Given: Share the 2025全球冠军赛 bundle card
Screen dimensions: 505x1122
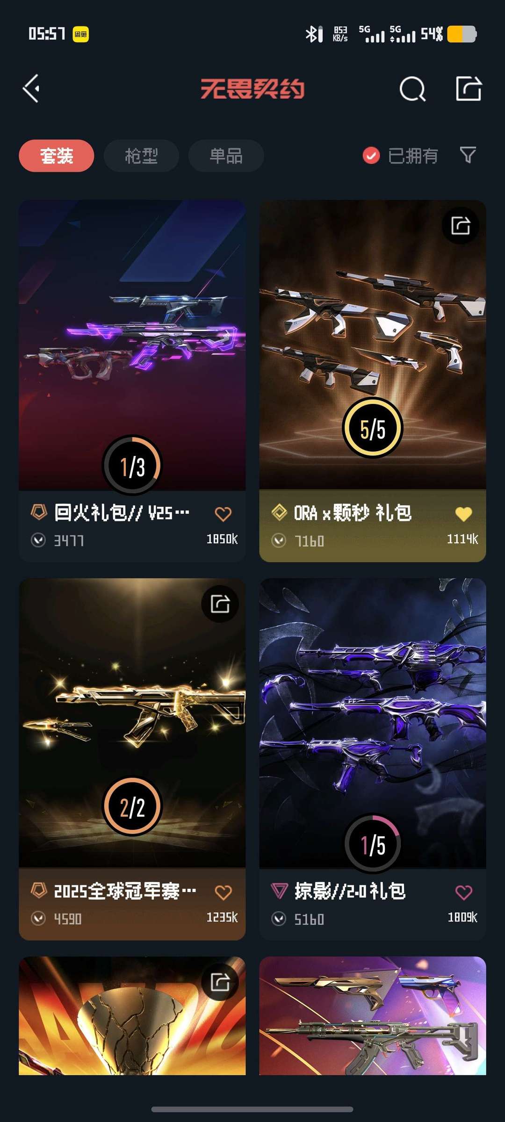Looking at the screenshot, I should coord(220,604).
